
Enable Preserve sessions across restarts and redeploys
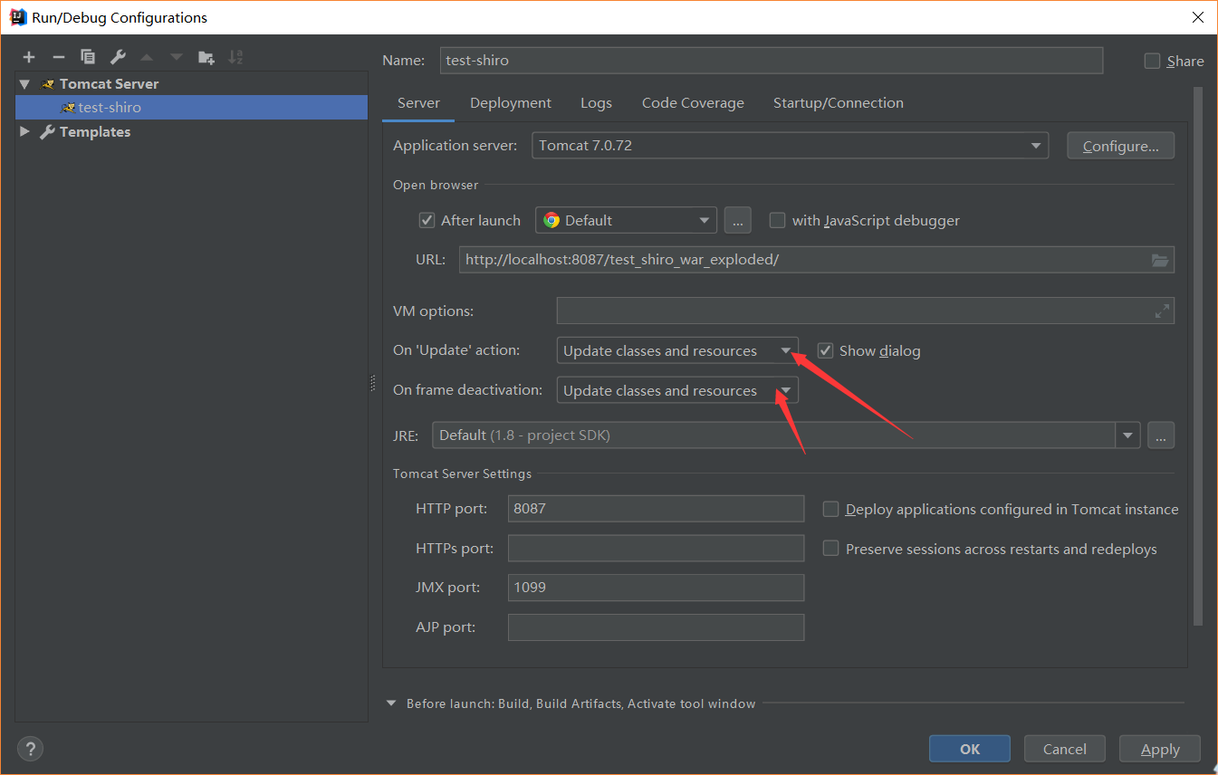830,549
